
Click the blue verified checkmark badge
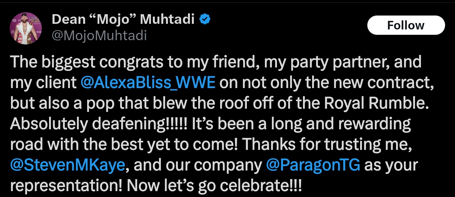tap(205, 19)
